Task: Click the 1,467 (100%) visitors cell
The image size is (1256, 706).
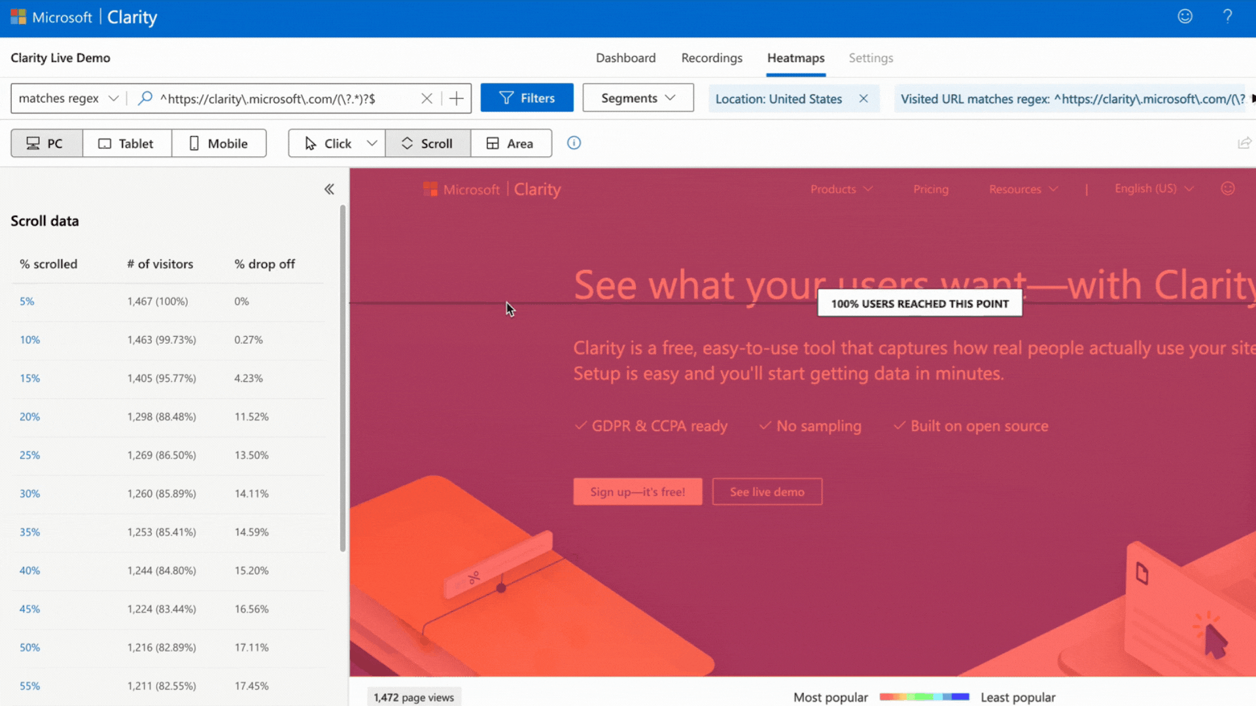Action: coord(158,301)
